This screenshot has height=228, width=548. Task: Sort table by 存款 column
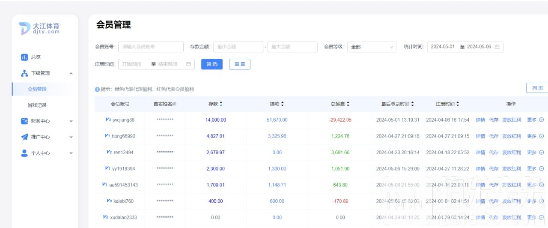click(x=221, y=104)
